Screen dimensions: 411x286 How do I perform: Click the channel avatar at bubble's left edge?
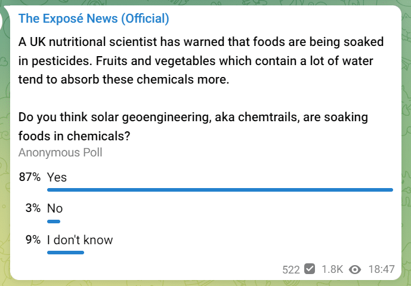[2, 21]
